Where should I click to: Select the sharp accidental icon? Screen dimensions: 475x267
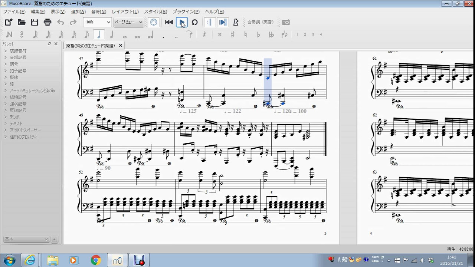pyautogui.click(x=233, y=34)
